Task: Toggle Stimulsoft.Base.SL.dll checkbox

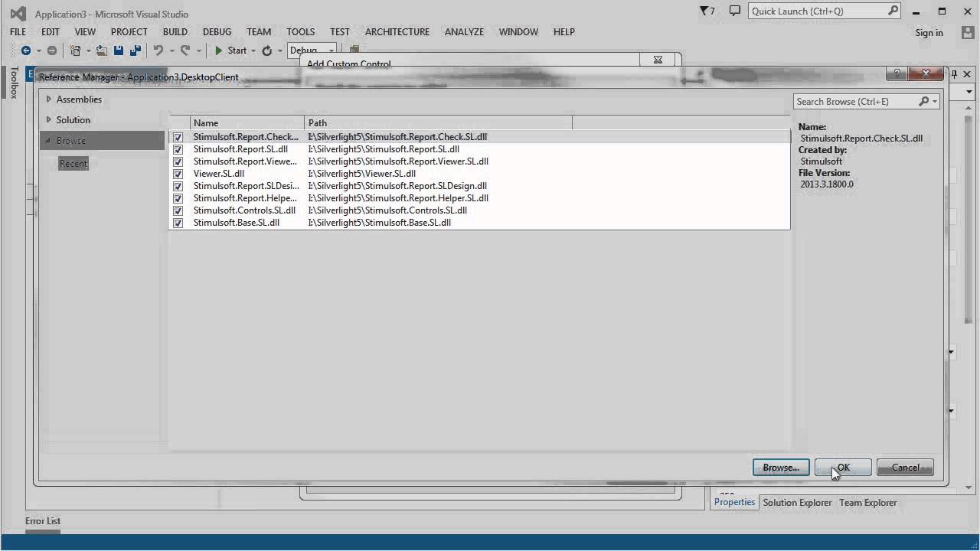Action: click(x=178, y=223)
